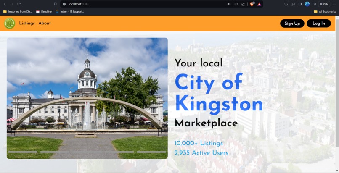Open the Imported from Chrome bookmarks folder

(18, 12)
